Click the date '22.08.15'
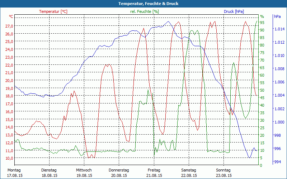The width and height of the screenshot is (287, 179). tap(189, 175)
